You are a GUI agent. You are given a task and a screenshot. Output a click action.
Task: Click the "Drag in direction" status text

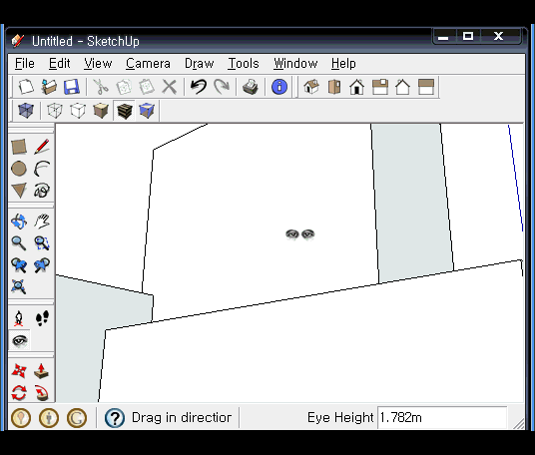182,417
